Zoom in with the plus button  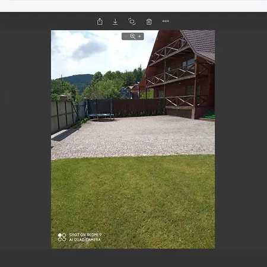pos(139,36)
